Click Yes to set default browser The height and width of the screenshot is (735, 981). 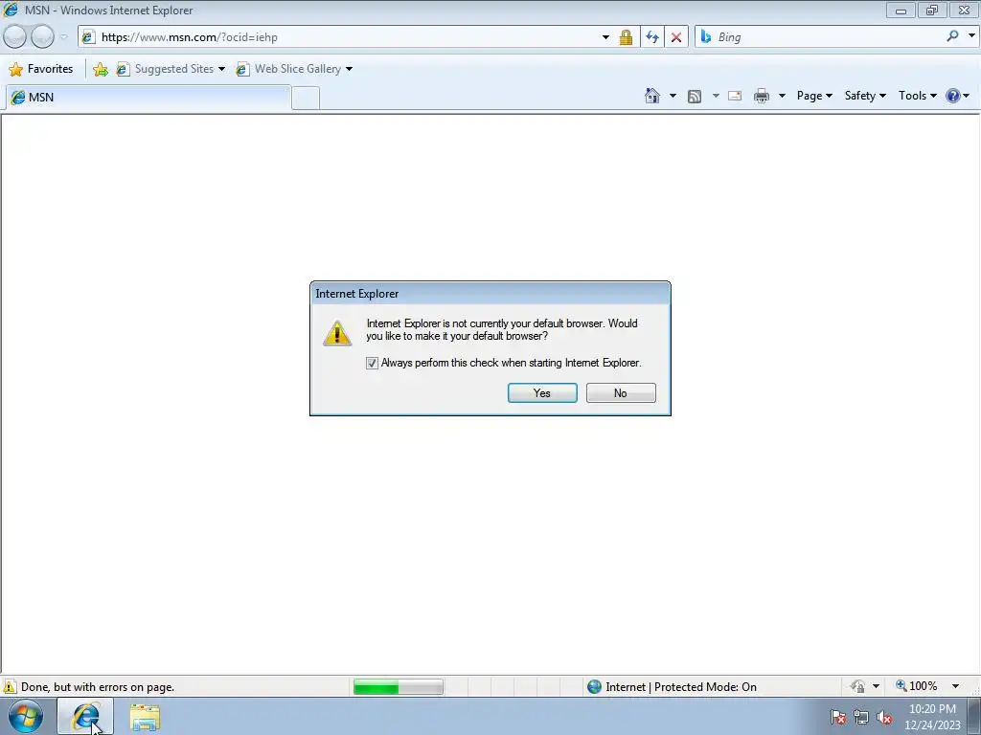542,393
